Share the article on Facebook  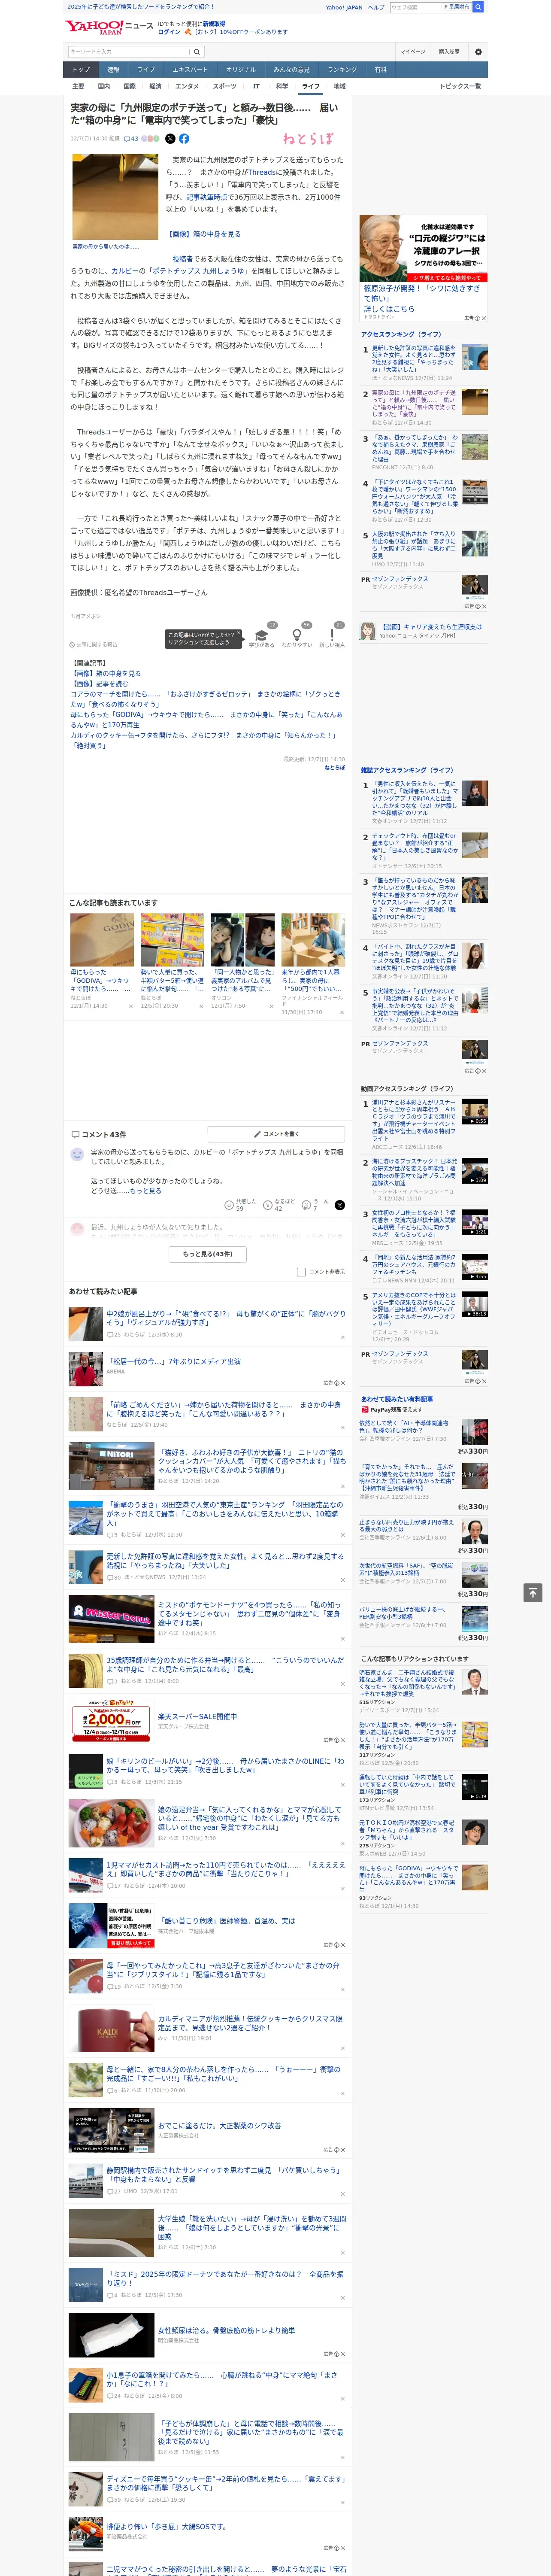pos(184,139)
